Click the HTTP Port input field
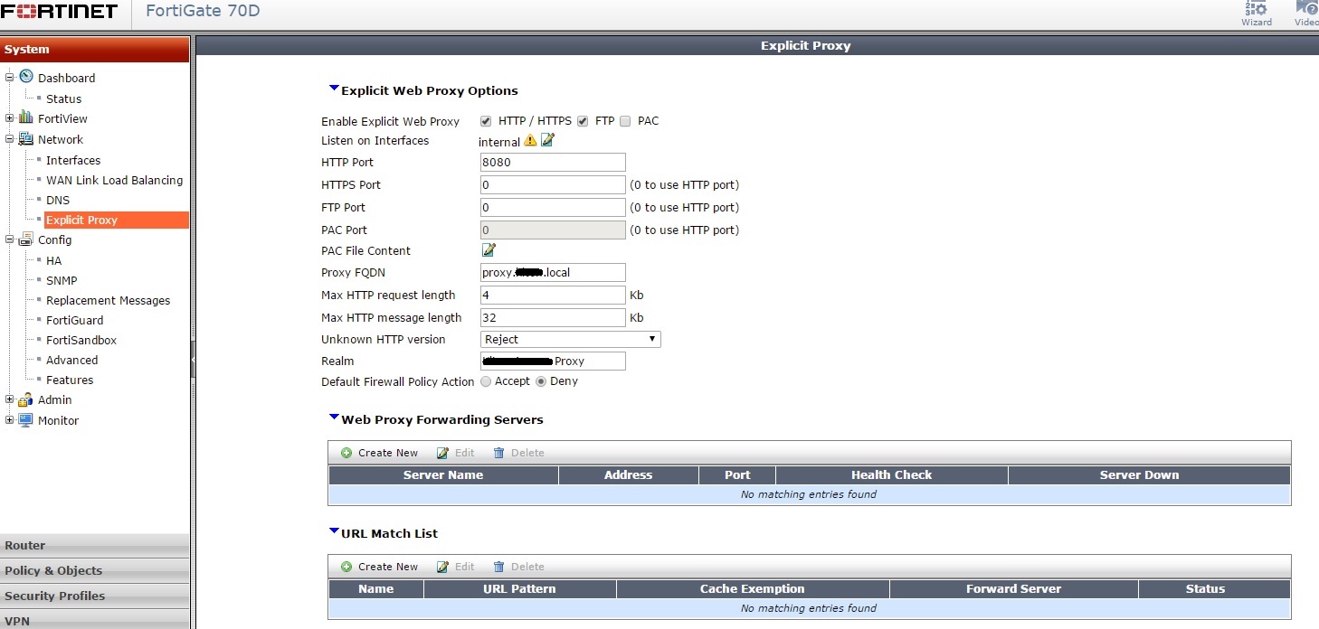Screen dimensions: 1319x629 553,162
